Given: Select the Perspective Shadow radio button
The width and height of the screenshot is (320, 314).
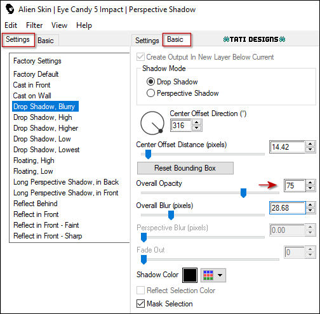Looking at the screenshot, I should [150, 93].
